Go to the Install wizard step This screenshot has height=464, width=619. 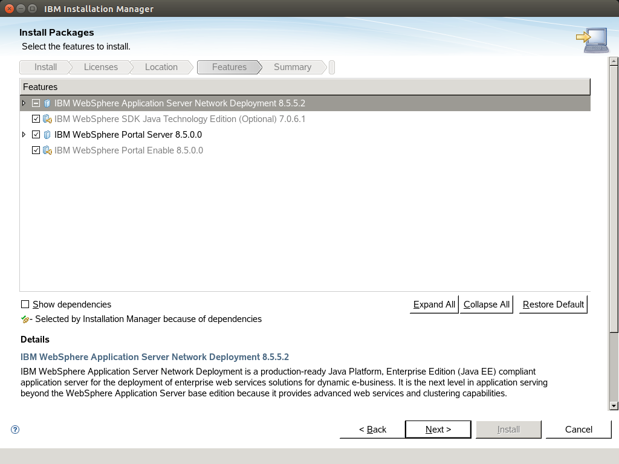45,67
